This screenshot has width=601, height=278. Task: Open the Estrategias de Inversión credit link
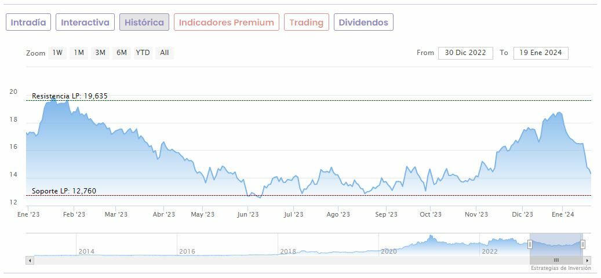point(560,268)
